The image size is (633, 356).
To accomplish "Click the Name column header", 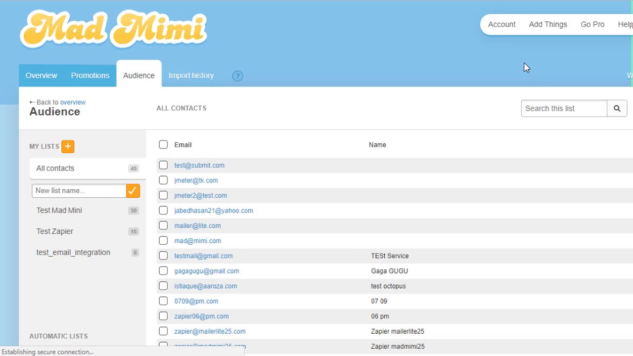I will 377,145.
